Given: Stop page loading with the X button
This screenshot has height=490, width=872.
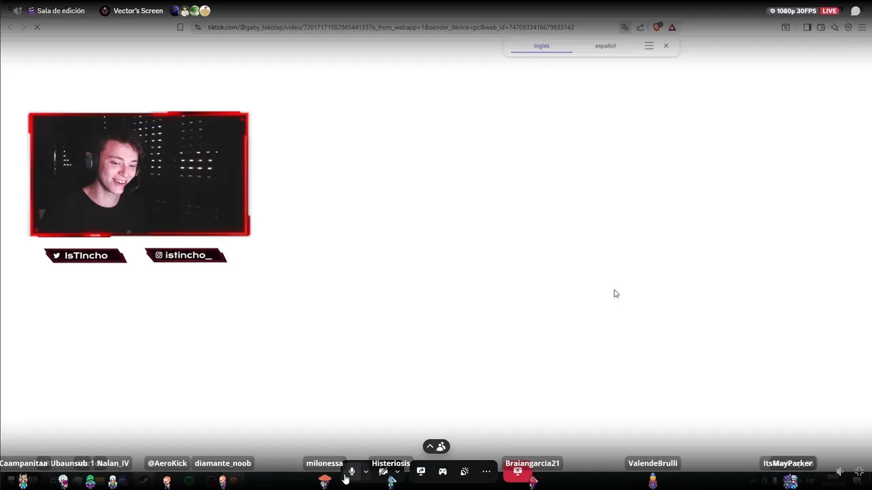Looking at the screenshot, I should click(37, 27).
